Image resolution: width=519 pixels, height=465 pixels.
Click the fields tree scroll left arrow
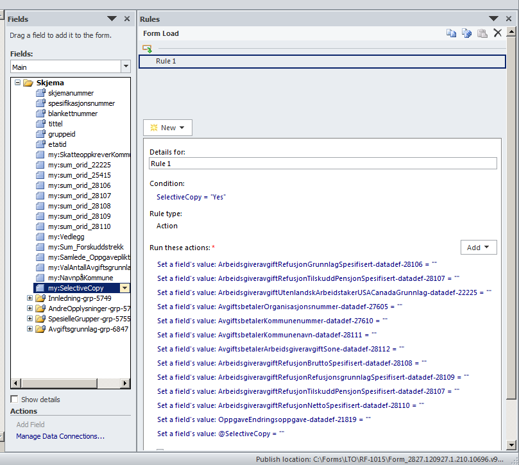[15, 384]
